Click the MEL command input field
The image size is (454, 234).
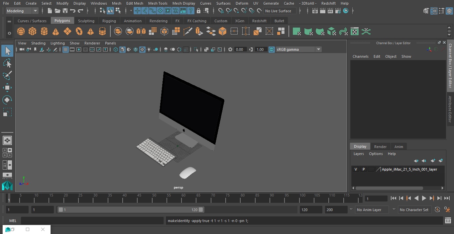pyautogui.click(x=92, y=221)
